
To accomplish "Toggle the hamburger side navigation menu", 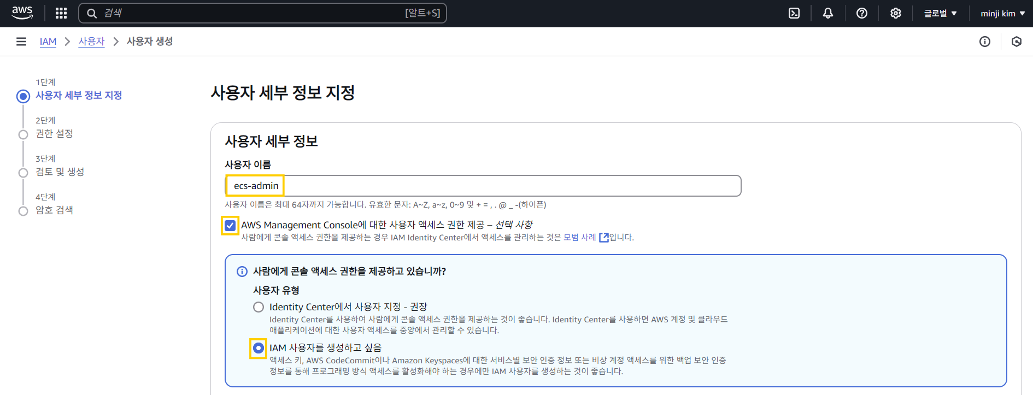I will tap(21, 42).
